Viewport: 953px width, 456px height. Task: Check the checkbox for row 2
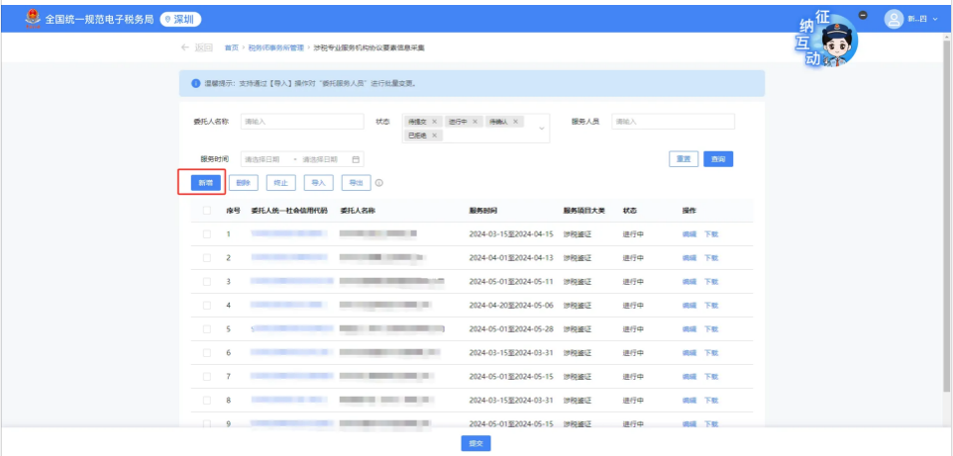point(207,258)
